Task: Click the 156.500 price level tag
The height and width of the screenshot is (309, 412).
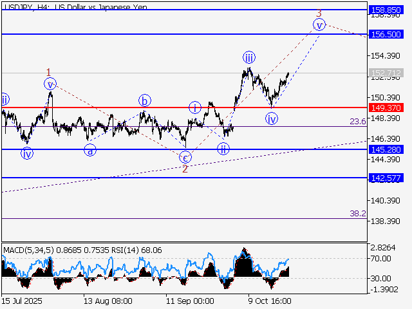Action: coord(386,33)
